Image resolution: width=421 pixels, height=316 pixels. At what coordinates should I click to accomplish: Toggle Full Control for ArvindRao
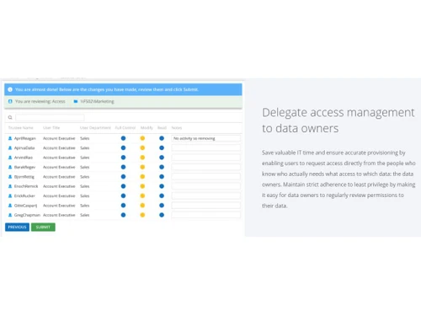(123, 158)
